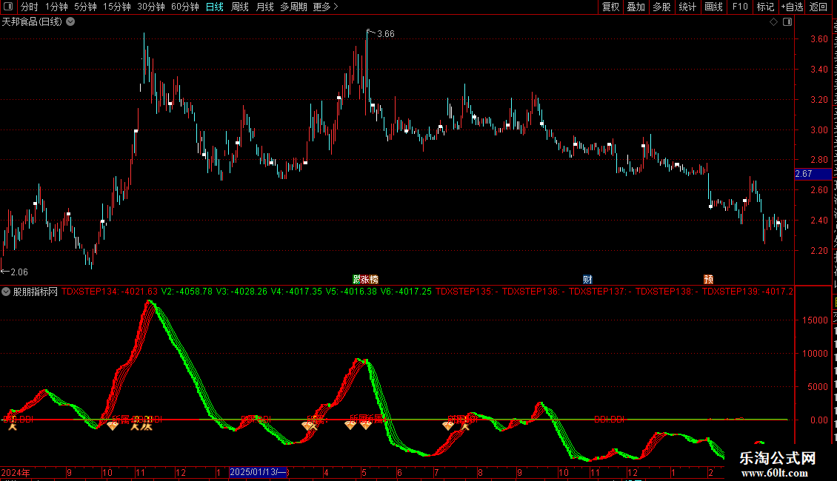This screenshot has height=481, width=837.
Task: Click the person signal icon before the August tick
Action: point(465,425)
